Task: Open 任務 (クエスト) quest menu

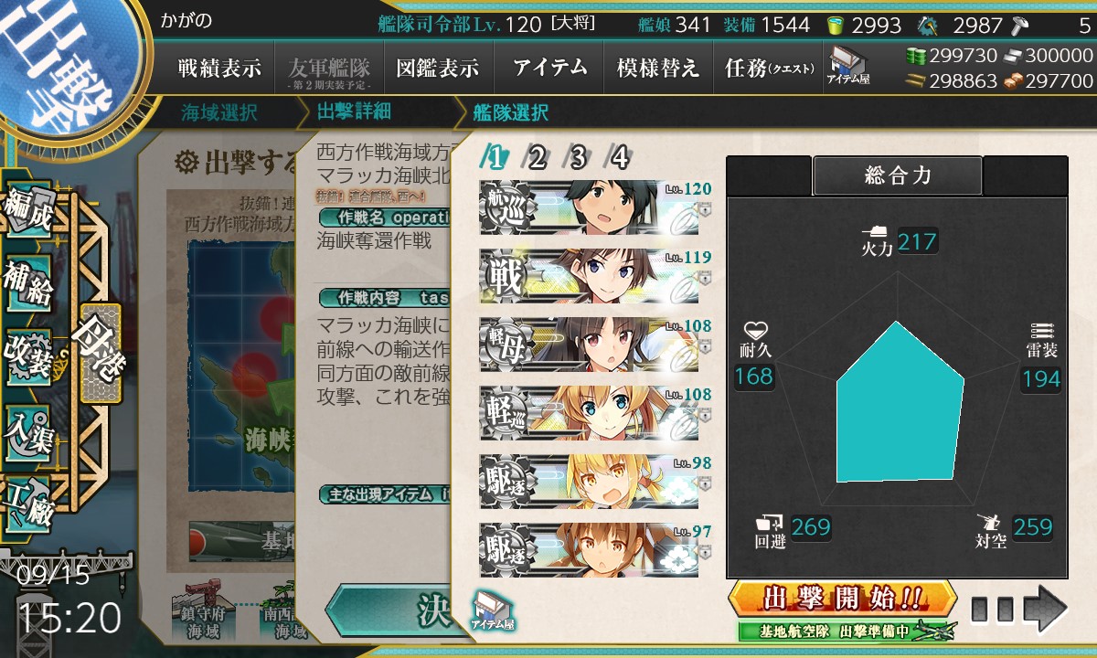Action: 768,68
